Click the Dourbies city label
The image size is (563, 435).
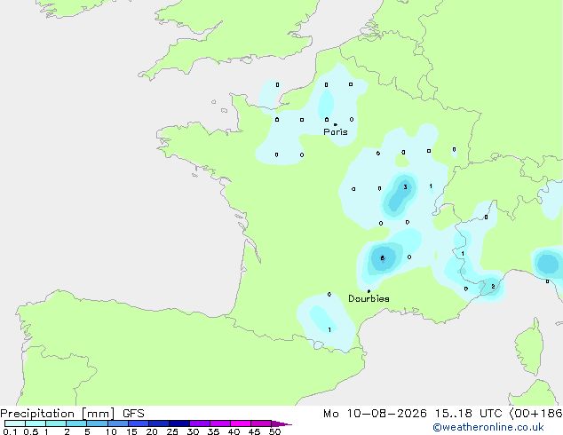[369, 298]
